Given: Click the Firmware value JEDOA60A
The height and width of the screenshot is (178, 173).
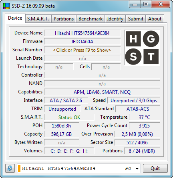Looking at the screenshot, I should 82,42.
